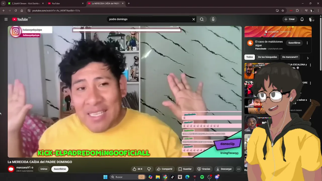Click the Crear button
Screen dimensions: 322x181
289,19
